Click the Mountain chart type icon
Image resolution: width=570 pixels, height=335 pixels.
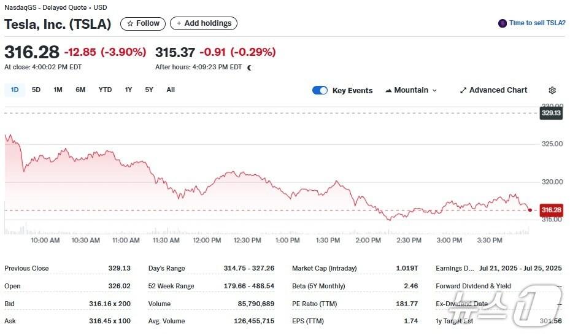tap(388, 90)
